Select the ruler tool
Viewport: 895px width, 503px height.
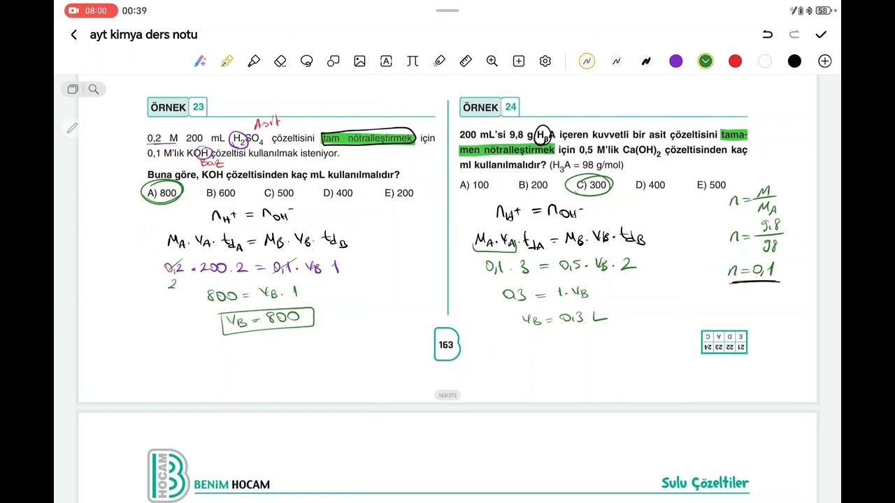466,61
